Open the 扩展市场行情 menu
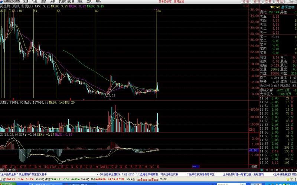 click(x=66, y=1)
